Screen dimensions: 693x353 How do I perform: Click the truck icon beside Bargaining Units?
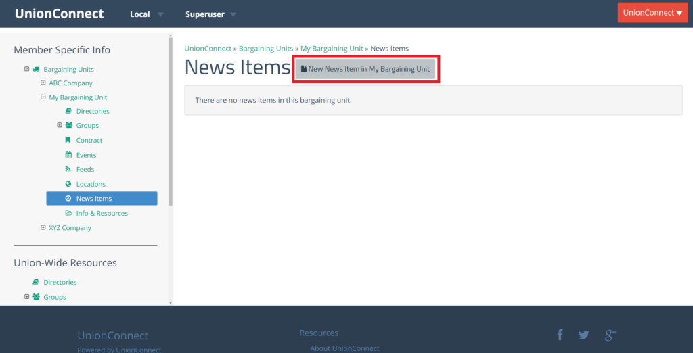[37, 70]
